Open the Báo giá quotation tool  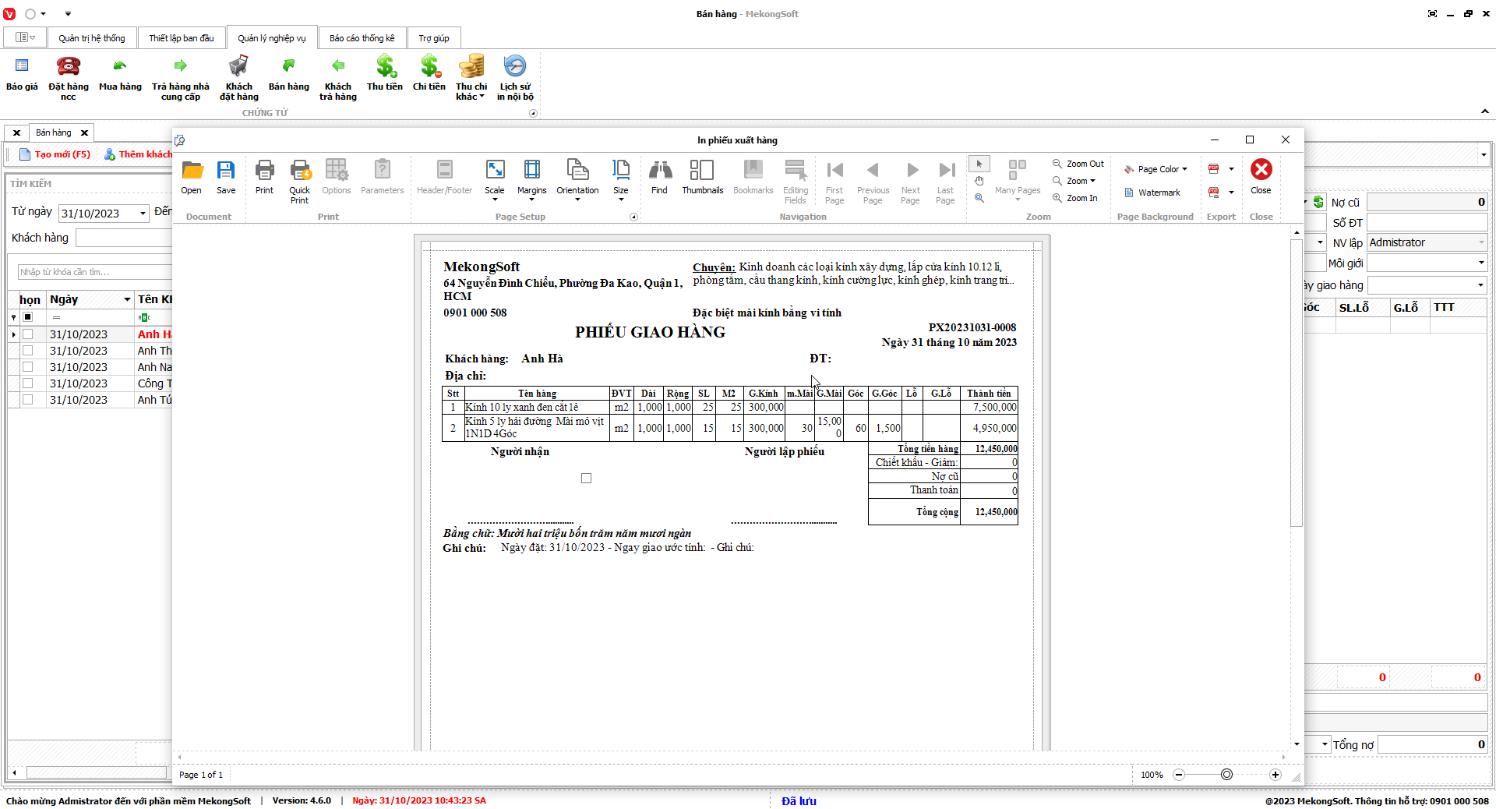[x=22, y=76]
